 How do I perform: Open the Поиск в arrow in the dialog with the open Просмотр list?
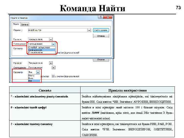click(51, 63)
